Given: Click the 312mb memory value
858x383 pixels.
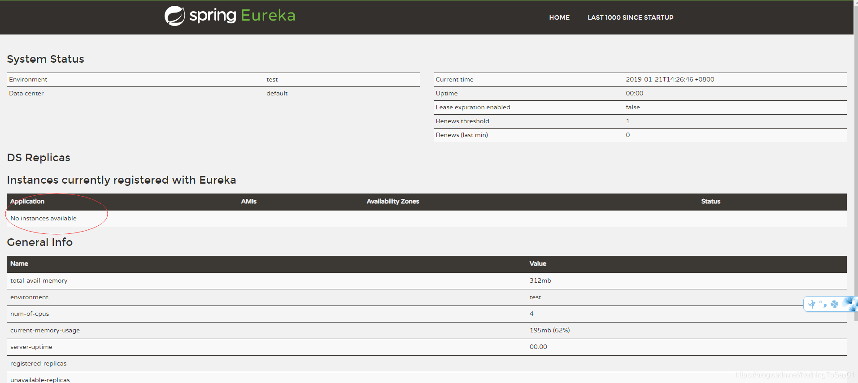Looking at the screenshot, I should click(x=540, y=280).
